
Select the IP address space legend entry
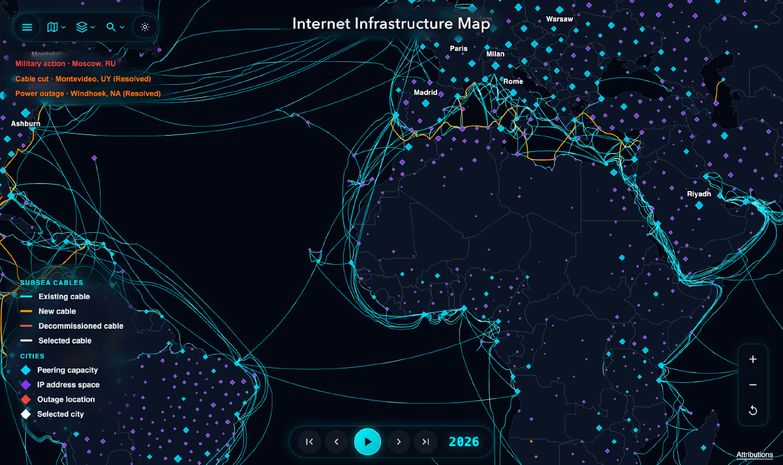click(x=59, y=385)
